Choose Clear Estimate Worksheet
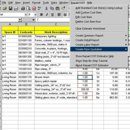 [x=99, y=29]
